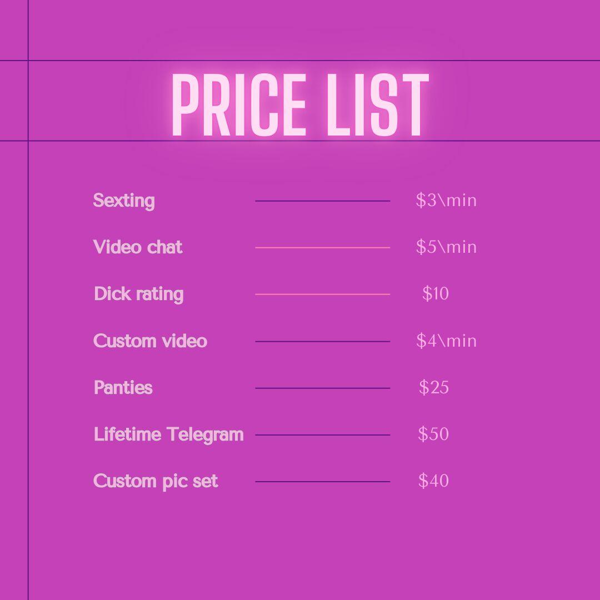Screen dimensions: 600x600
Task: Select the Sexting label
Action: [x=124, y=201]
